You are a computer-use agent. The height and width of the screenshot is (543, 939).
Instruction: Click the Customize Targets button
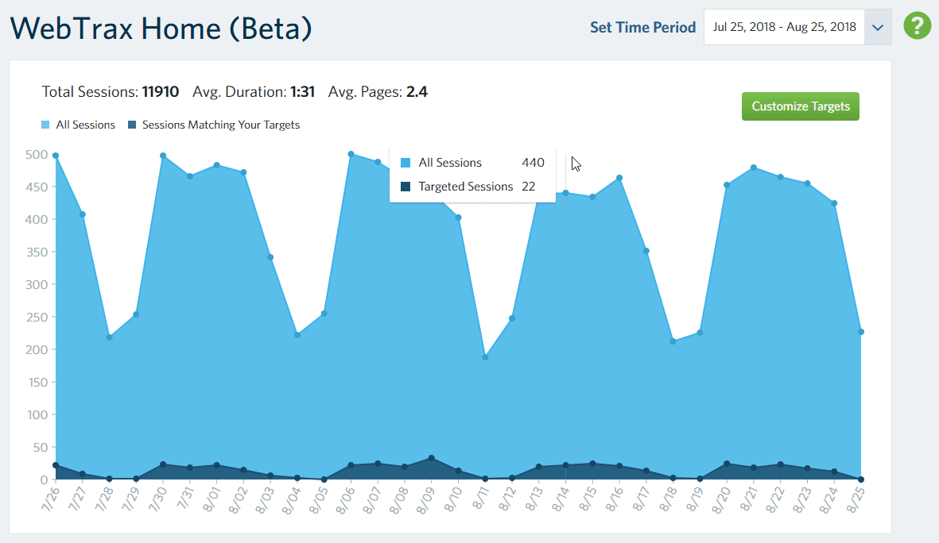click(x=800, y=106)
